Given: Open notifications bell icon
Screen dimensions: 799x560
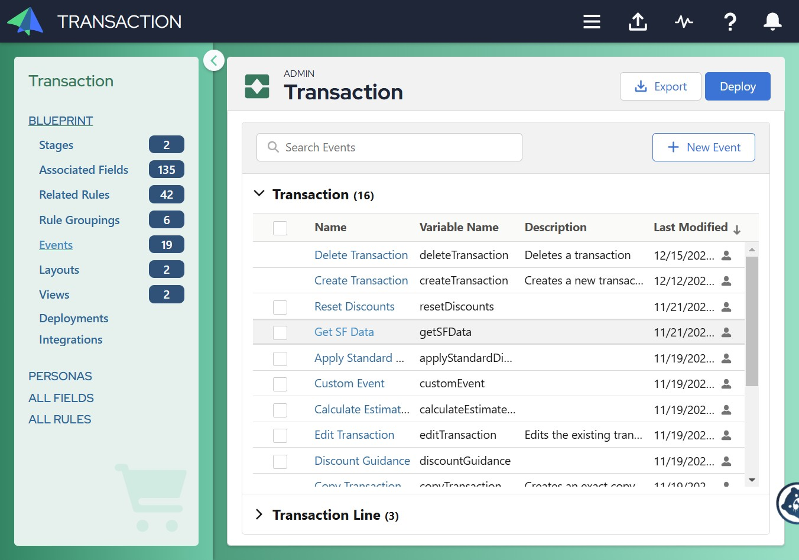Looking at the screenshot, I should 772,22.
